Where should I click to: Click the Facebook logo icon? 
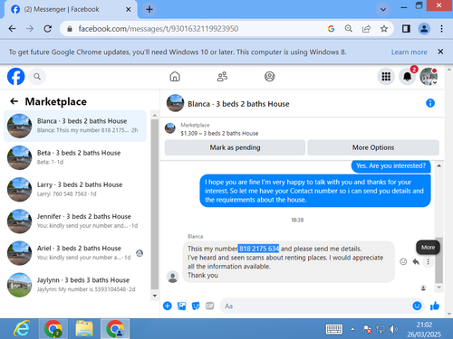pos(15,77)
